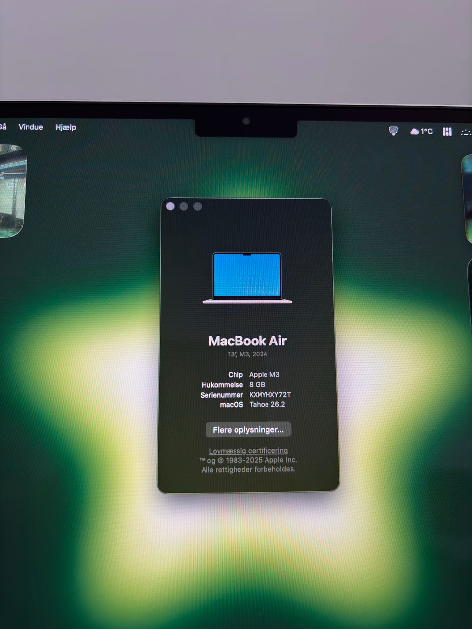Screen dimensions: 472x629
Task: Click the Serienummer label
Action: coord(222,395)
